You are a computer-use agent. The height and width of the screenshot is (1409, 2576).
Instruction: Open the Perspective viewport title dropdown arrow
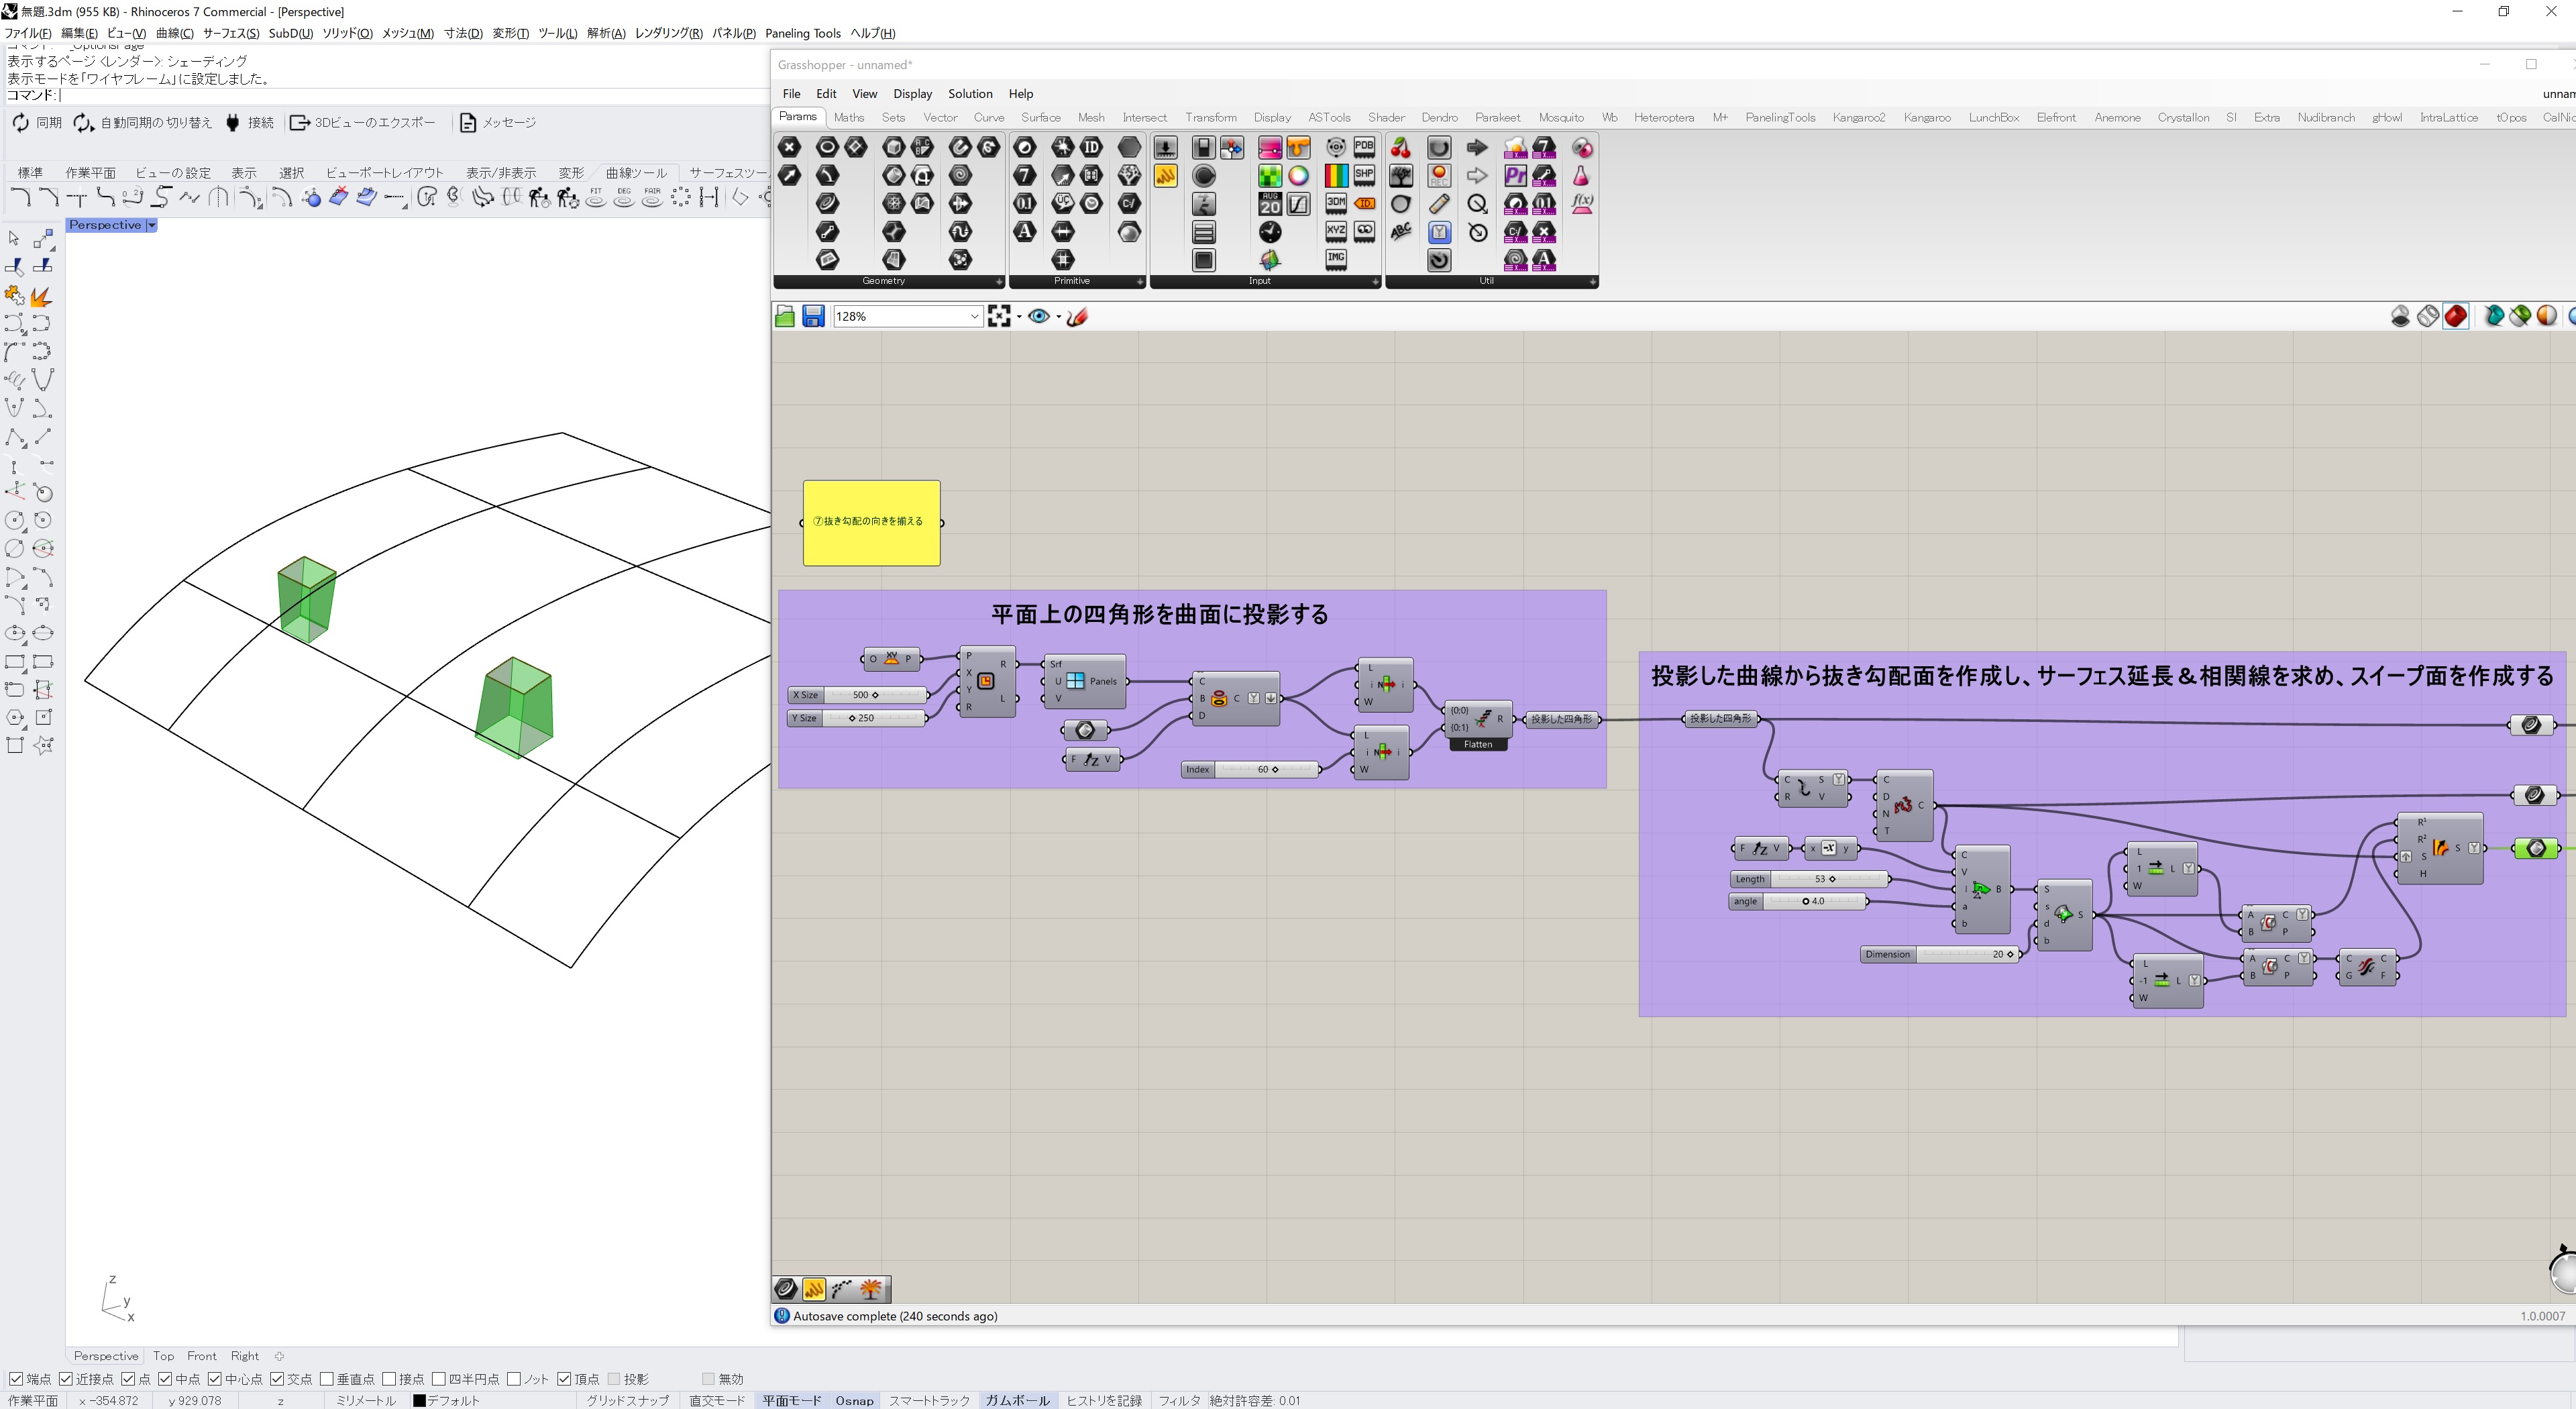pyautogui.click(x=152, y=225)
